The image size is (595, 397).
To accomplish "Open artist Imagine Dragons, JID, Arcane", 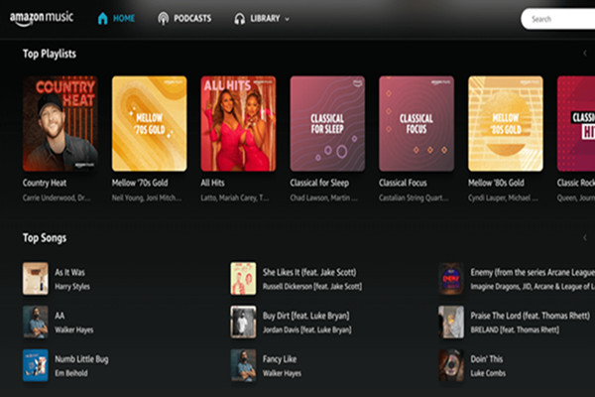I will tap(533, 287).
